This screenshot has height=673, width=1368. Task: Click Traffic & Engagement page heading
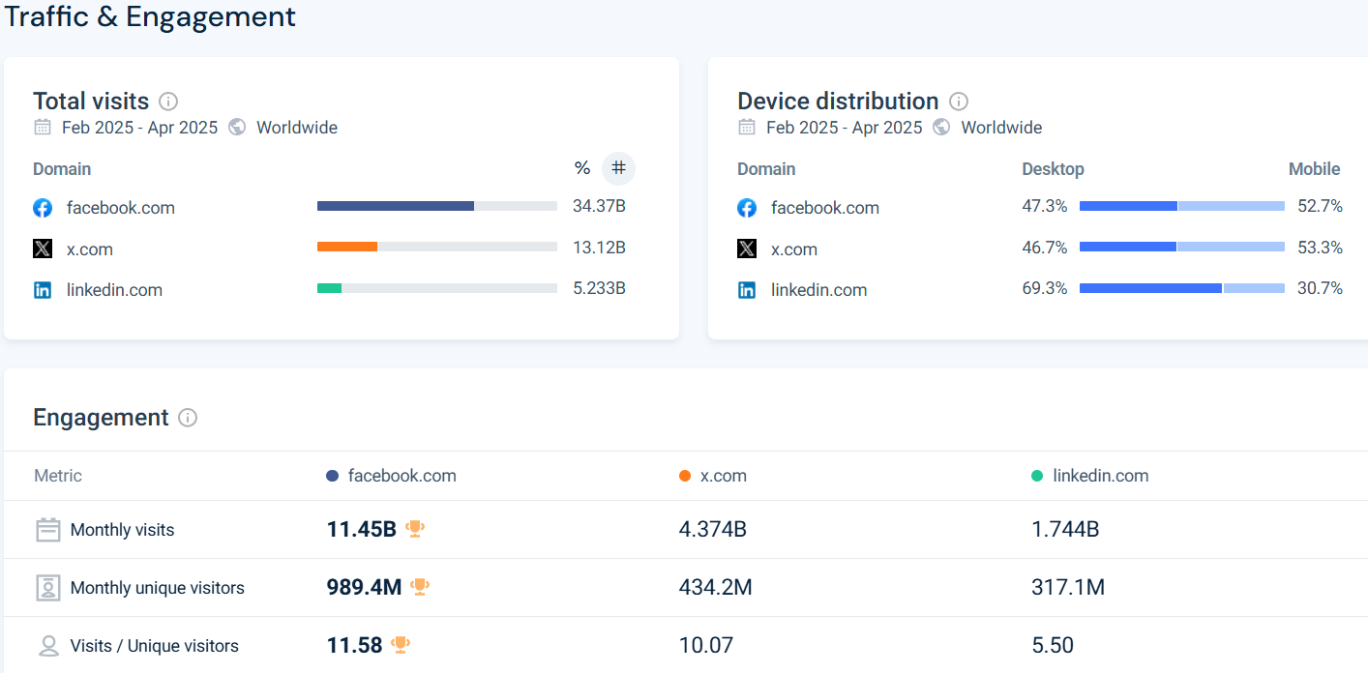pos(151,16)
